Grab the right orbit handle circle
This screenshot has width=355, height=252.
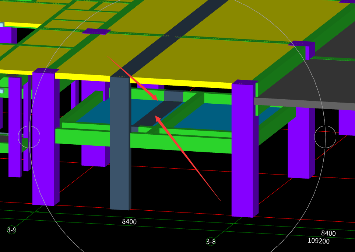(325, 137)
